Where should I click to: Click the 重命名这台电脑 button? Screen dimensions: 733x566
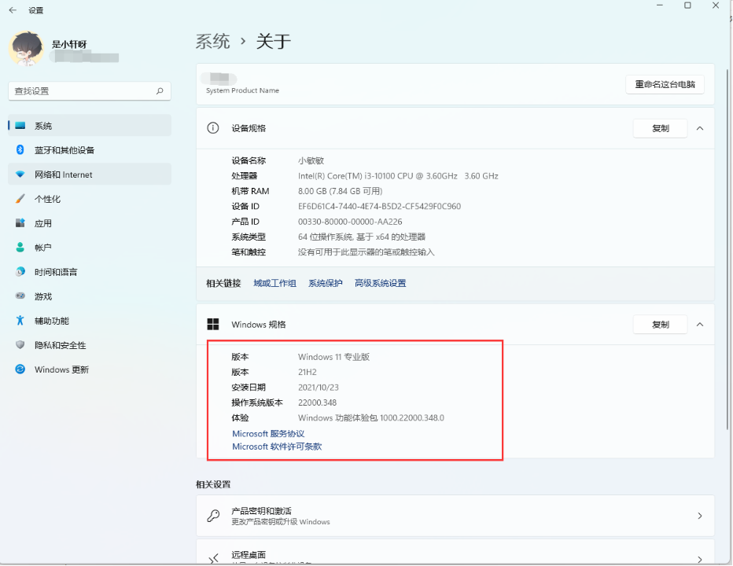[665, 85]
